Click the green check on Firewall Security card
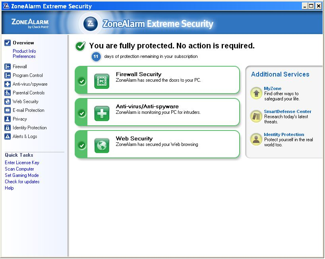The width and height of the screenshot is (325, 259). point(82,81)
